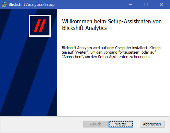170x133 pixels.
Task: Continue the installation with Weiter
Action: (x=121, y=124)
